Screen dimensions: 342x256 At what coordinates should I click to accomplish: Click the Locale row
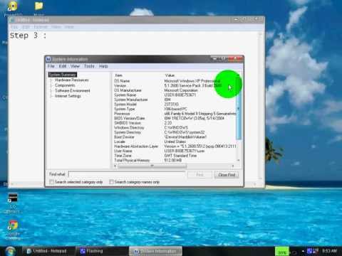[x=175, y=142]
